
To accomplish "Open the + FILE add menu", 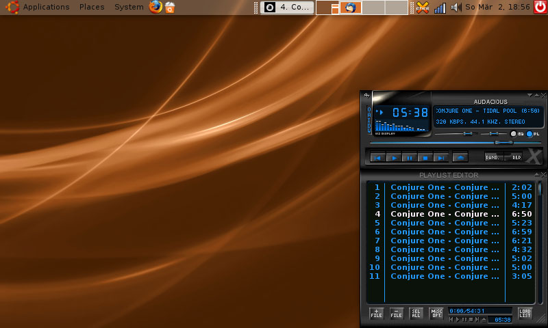I will coord(376,314).
